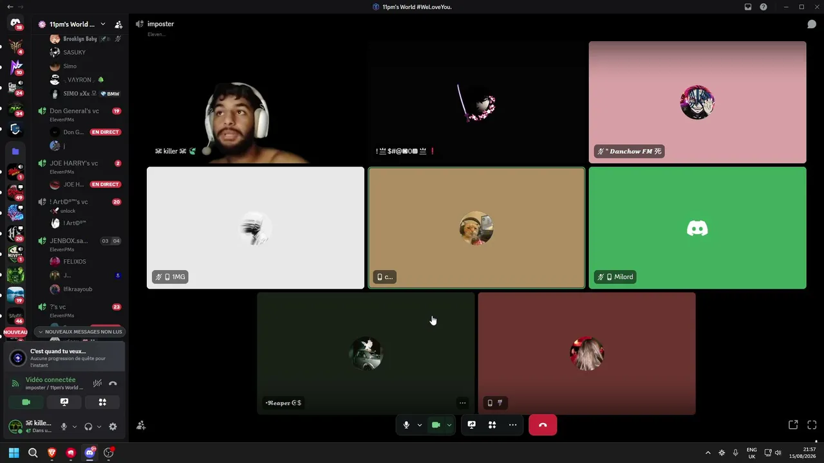Open output device options beside headphones
Image resolution: width=824 pixels, height=463 pixels.
point(99,426)
